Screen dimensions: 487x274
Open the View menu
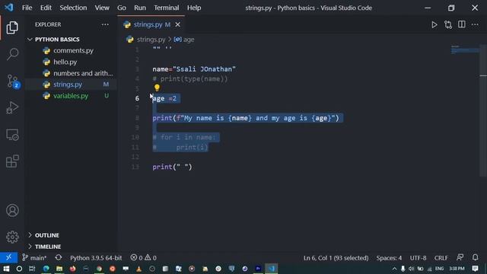point(102,8)
